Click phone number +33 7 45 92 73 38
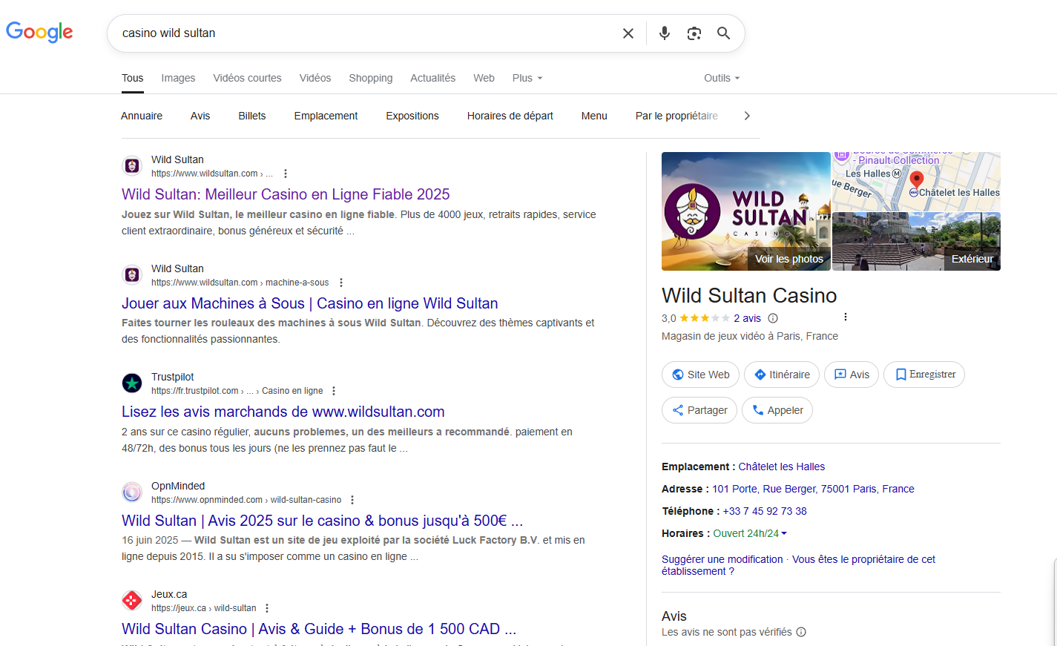The height and width of the screenshot is (646, 1057). pos(765,511)
